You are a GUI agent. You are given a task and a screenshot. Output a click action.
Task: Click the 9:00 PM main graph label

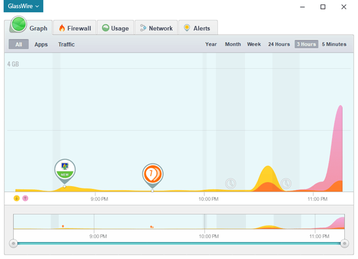pyautogui.click(x=99, y=199)
